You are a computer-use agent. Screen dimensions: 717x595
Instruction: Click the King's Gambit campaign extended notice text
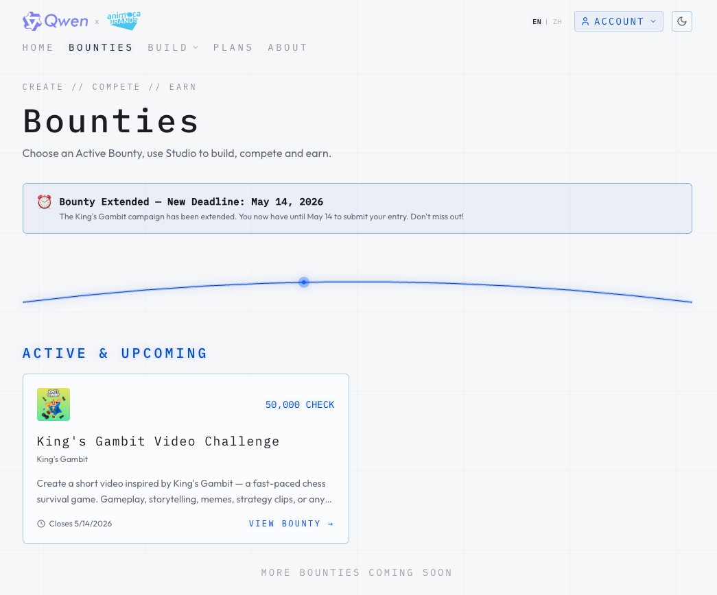pos(261,217)
